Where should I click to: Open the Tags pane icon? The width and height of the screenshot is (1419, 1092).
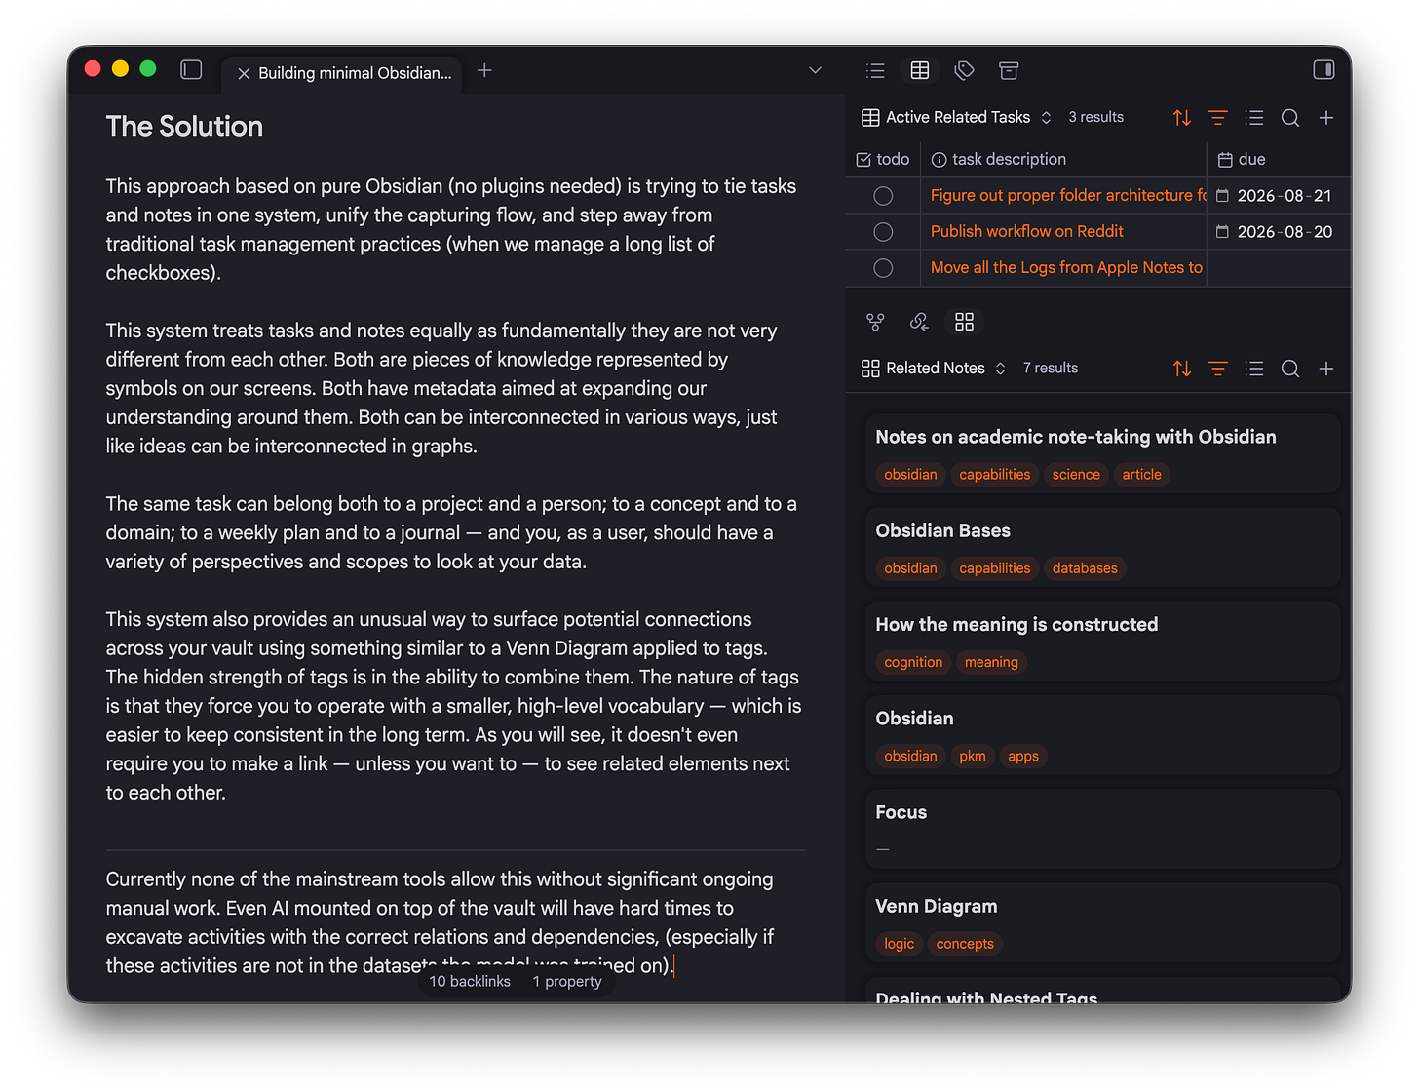click(x=964, y=70)
